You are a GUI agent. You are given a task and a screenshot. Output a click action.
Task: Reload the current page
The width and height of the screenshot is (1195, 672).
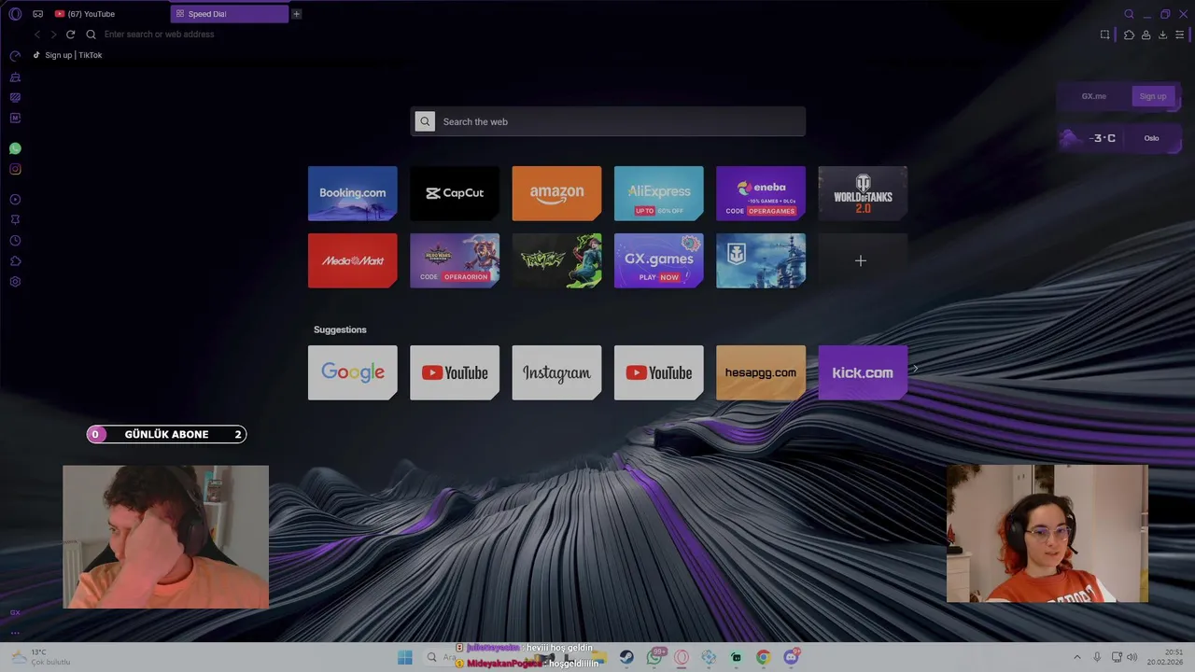(70, 35)
